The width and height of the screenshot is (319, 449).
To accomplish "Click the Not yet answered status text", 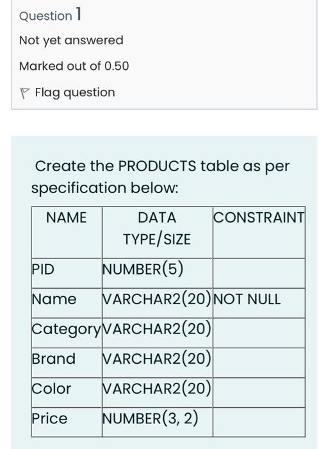I will 71,40.
